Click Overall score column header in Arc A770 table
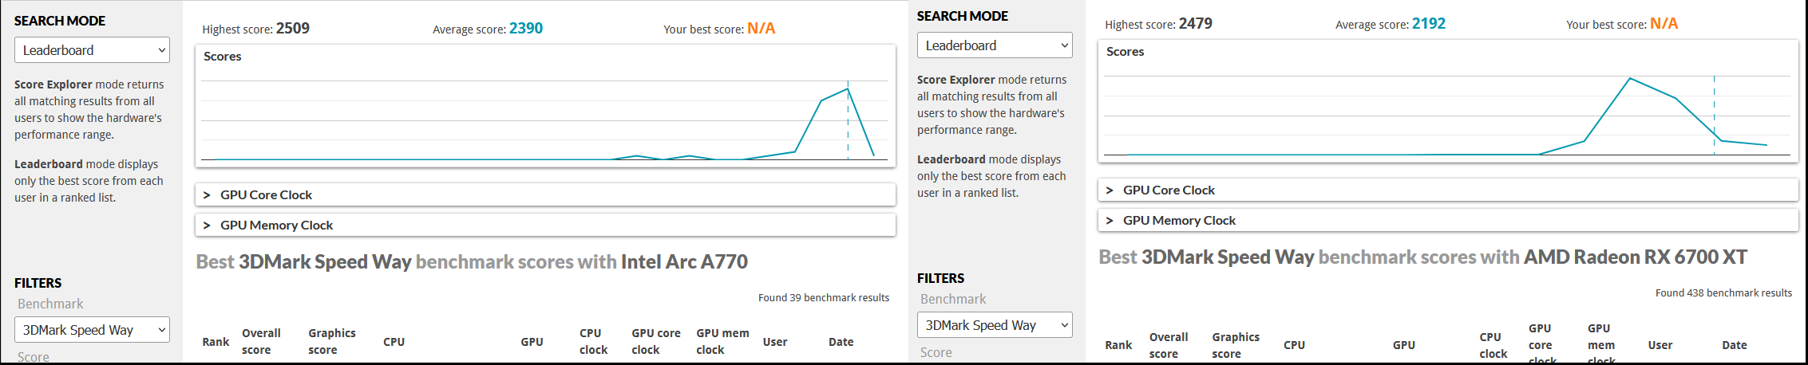The image size is (1808, 365). (x=261, y=342)
